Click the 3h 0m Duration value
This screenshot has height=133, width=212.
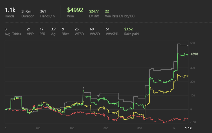[26, 11]
